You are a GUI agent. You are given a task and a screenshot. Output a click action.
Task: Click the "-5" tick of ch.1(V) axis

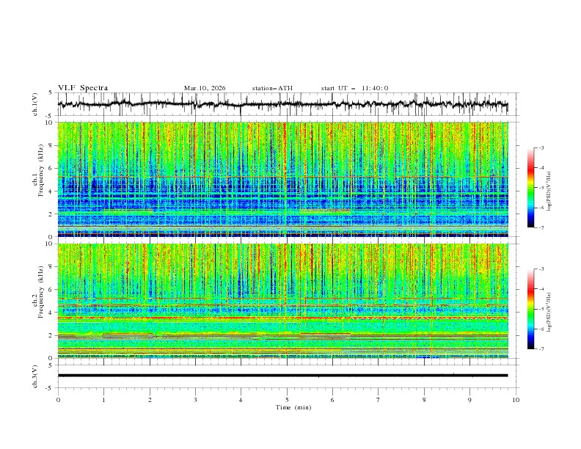(x=50, y=116)
